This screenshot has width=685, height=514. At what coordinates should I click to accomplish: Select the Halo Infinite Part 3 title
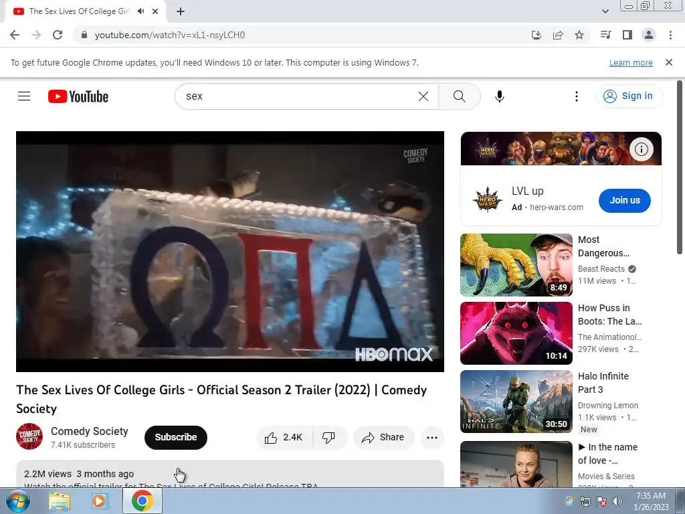(x=603, y=382)
